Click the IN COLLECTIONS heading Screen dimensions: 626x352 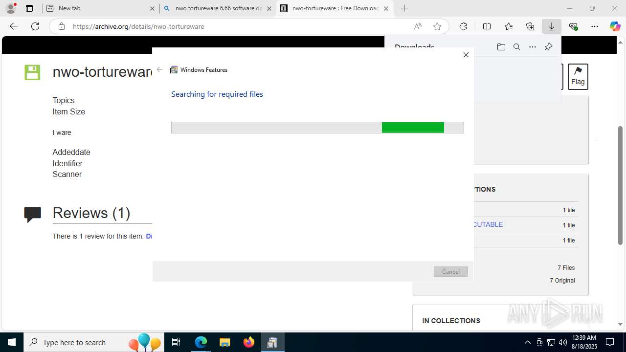pyautogui.click(x=451, y=321)
